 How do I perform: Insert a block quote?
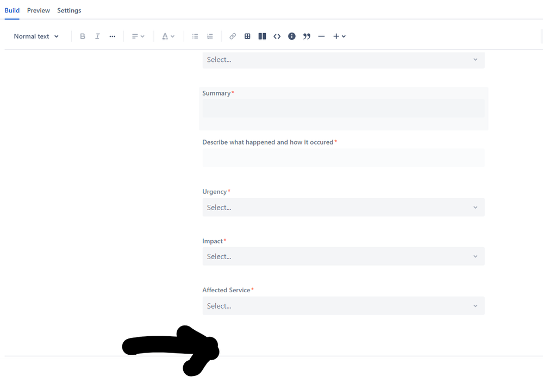coord(307,36)
